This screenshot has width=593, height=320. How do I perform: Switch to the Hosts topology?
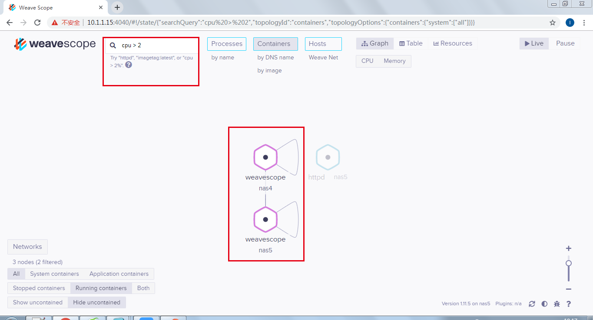coord(323,44)
